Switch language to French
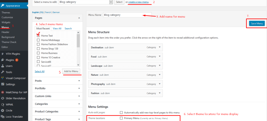 [x=48, y=12]
